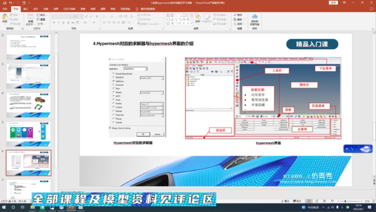Open the floating blue assistant widget
376x212 pixels.
tap(358, 149)
